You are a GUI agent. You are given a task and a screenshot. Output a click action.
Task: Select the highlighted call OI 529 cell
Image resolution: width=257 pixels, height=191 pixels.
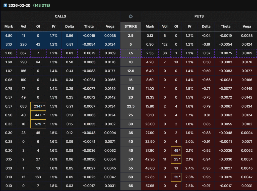38,124
